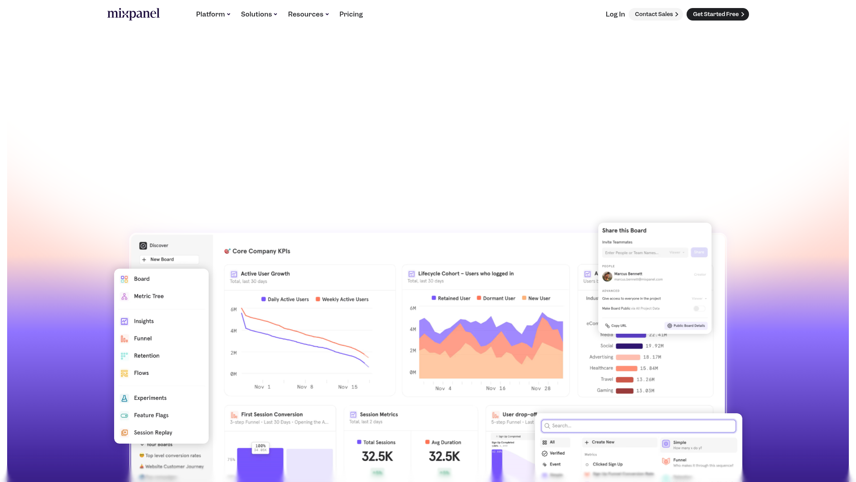Collapse the Your Boards section
This screenshot has width=856, height=482.
[x=142, y=444]
